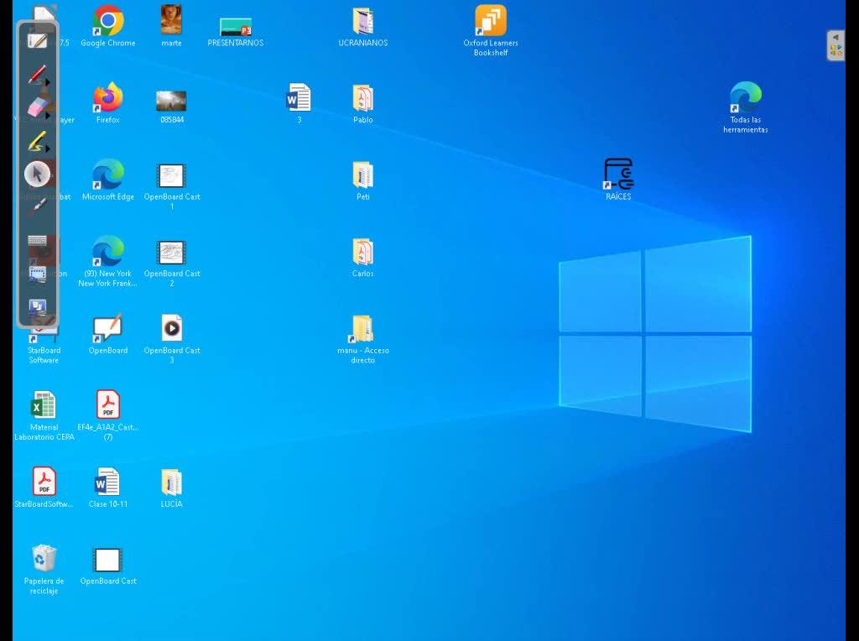This screenshot has height=641, width=859.
Task: Select the EF4e_A1A2_Cast PDF file
Action: 108,415
